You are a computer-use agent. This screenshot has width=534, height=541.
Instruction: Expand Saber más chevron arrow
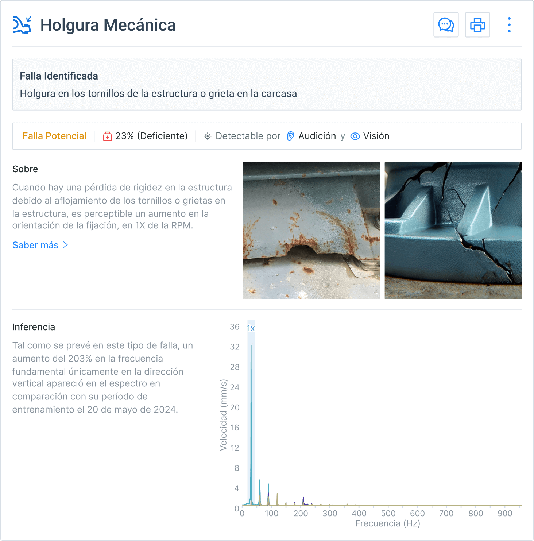coord(66,245)
